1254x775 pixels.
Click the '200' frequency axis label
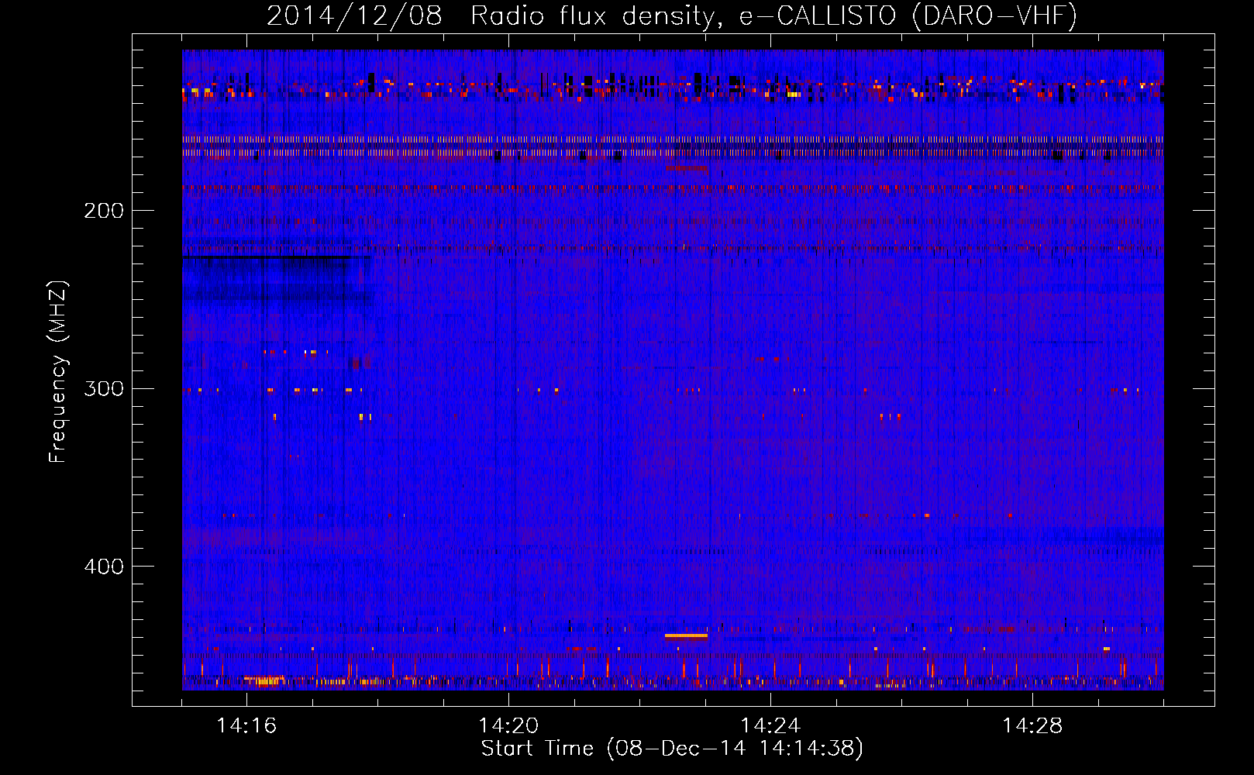(x=104, y=211)
